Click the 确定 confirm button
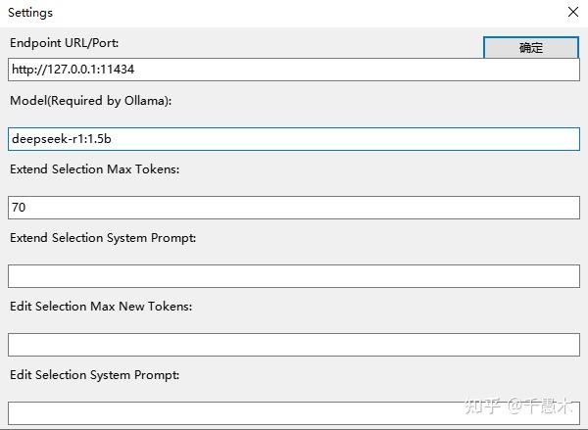588x430 pixels. coord(530,47)
